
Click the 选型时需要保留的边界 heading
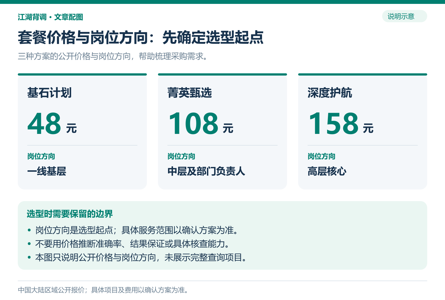[x=70, y=214]
